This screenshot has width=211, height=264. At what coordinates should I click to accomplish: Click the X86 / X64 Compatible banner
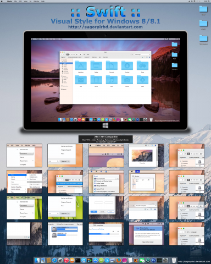105,139
